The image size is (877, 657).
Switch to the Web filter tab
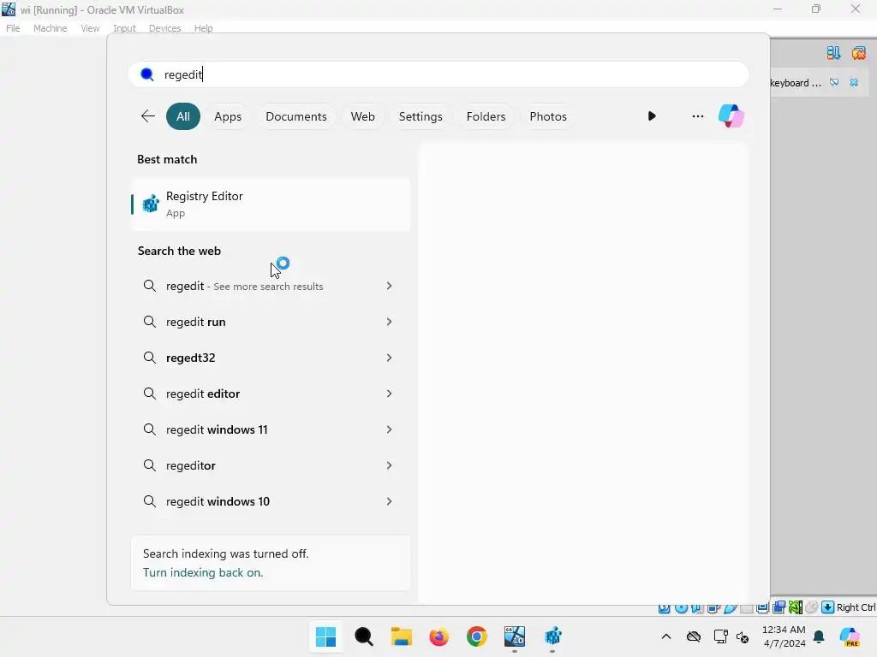(x=362, y=116)
